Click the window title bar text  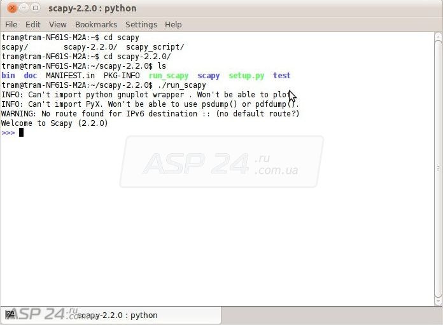(92, 8)
